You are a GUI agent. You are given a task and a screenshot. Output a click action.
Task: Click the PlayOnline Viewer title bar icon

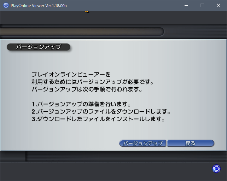pyautogui.click(x=6, y=6)
